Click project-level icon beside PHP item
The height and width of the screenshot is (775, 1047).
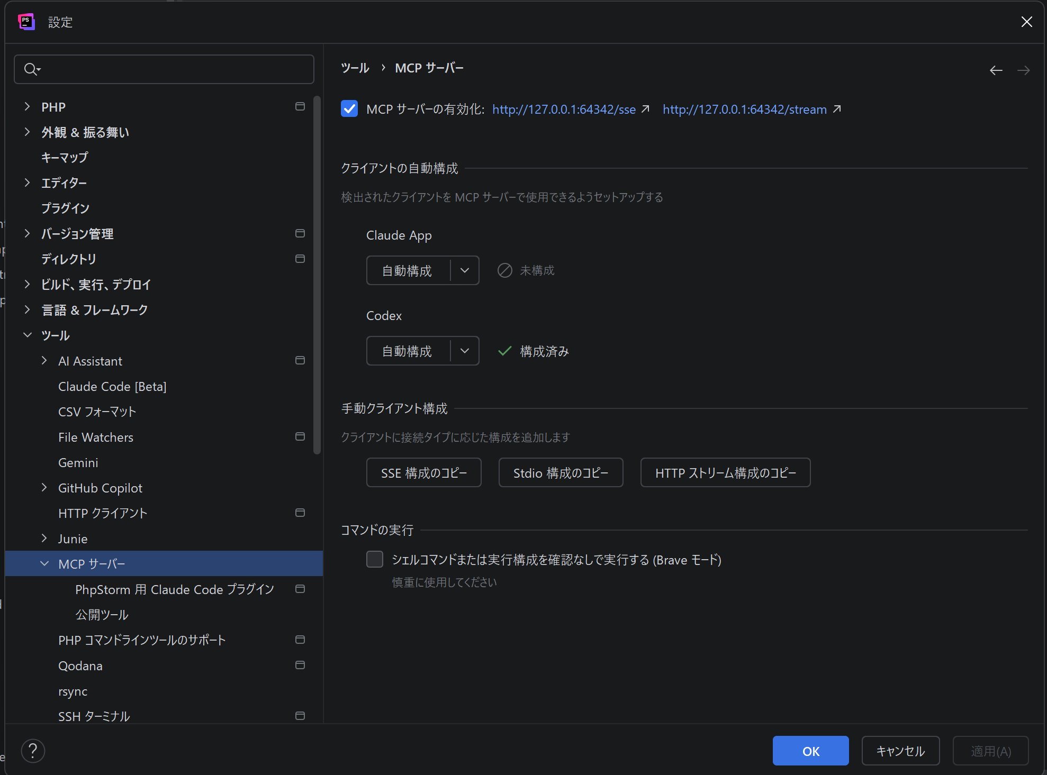300,106
